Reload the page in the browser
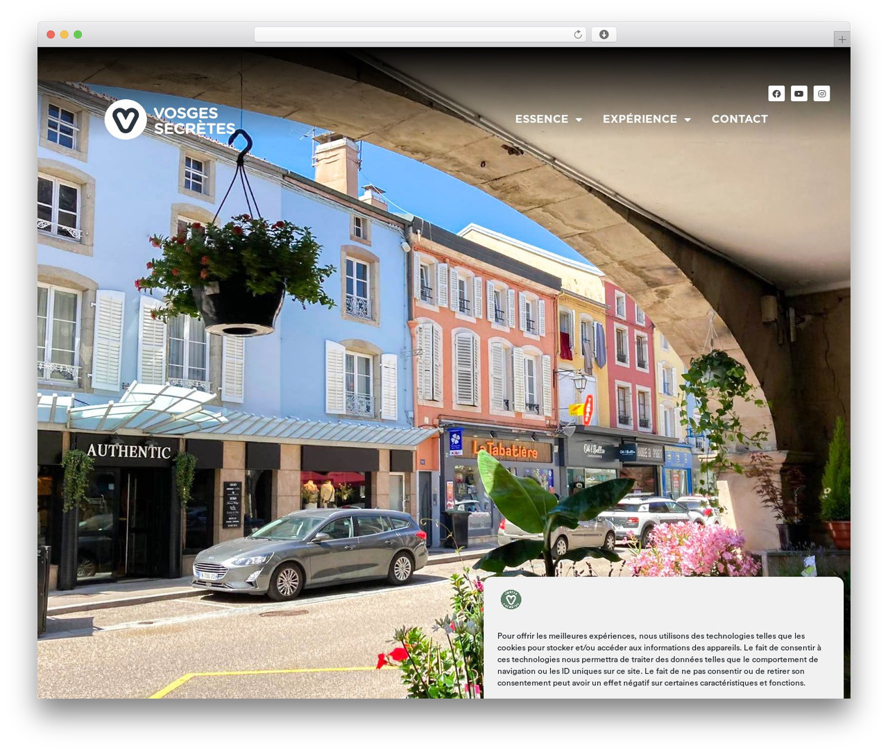Viewport: 888px width, 752px height. coord(578,35)
